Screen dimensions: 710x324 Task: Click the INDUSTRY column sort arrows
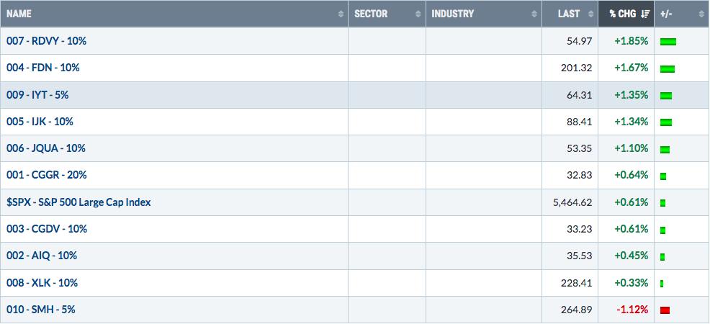coord(534,14)
